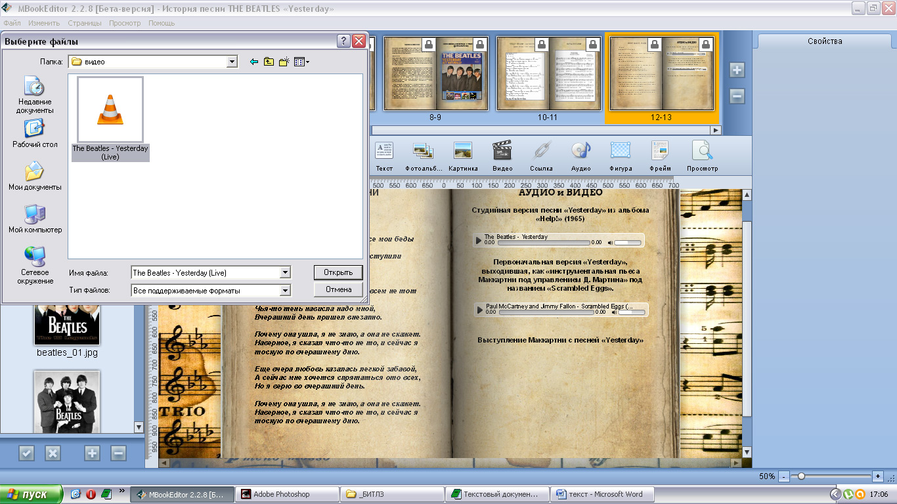
Task: Expand the Имя файла dropdown arrow
Action: coord(285,272)
